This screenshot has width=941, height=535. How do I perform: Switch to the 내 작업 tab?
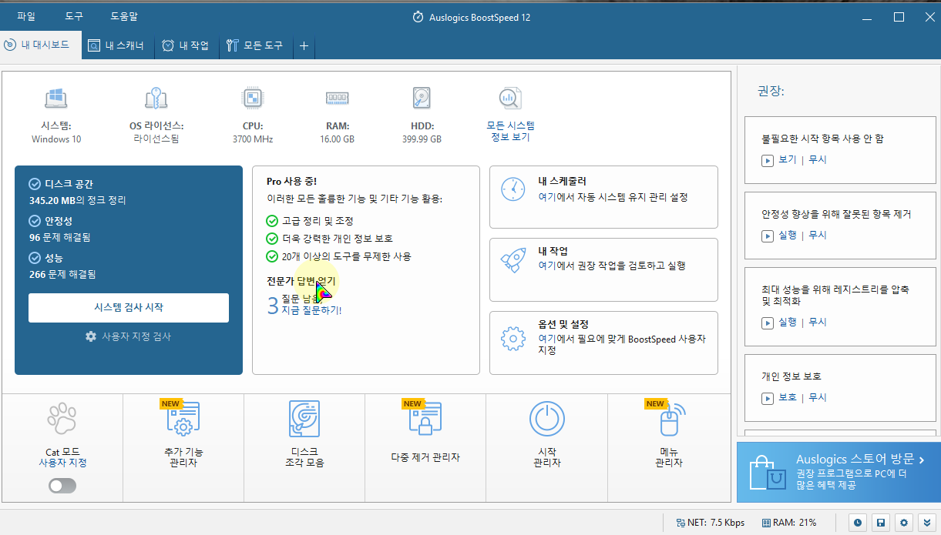tap(186, 45)
